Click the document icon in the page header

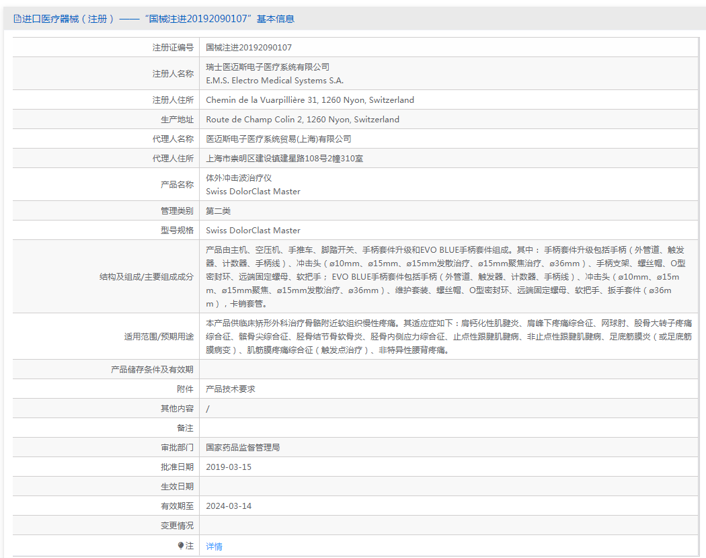pyautogui.click(x=17, y=19)
